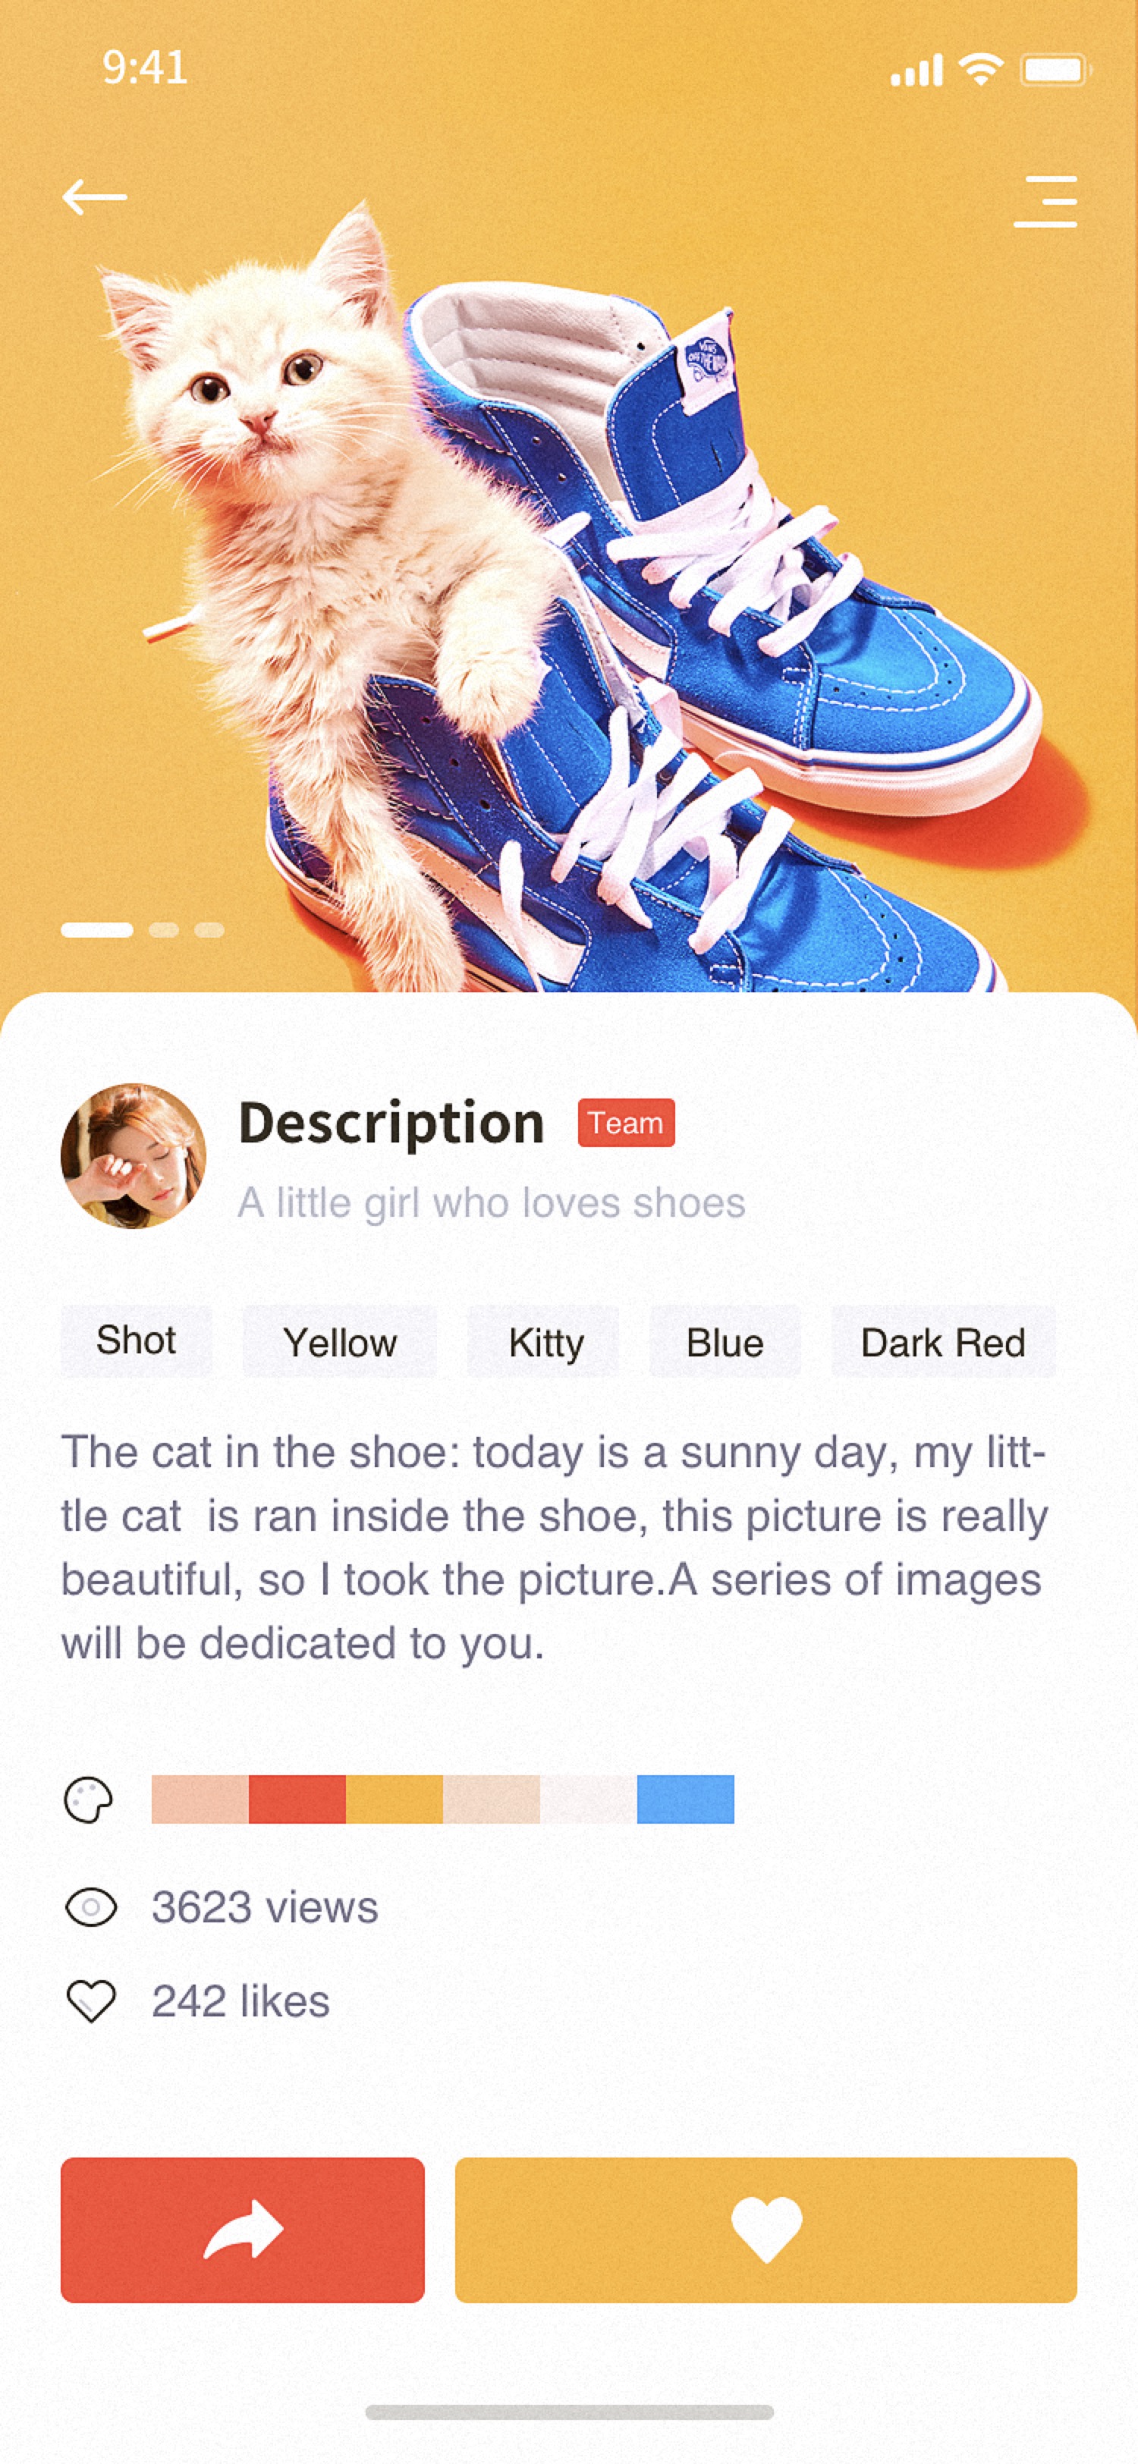Image resolution: width=1138 pixels, height=2464 pixels.
Task: Pick the yellow color swatch
Action: point(394,1799)
